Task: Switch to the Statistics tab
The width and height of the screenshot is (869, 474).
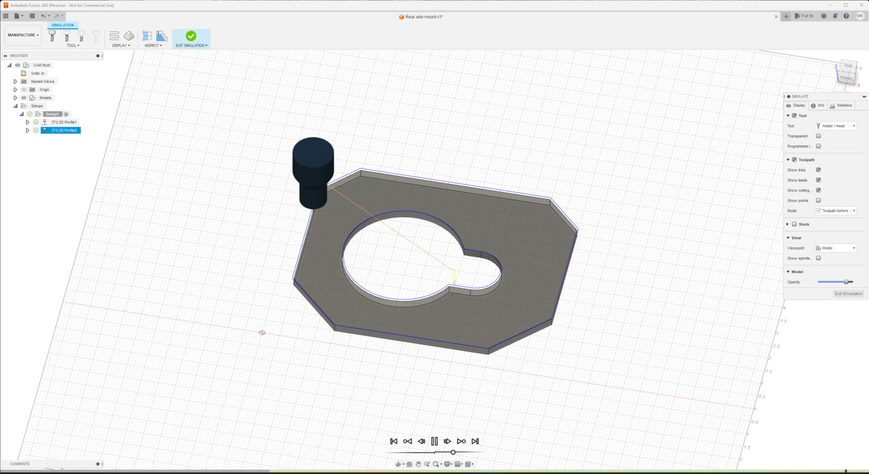Action: click(841, 105)
